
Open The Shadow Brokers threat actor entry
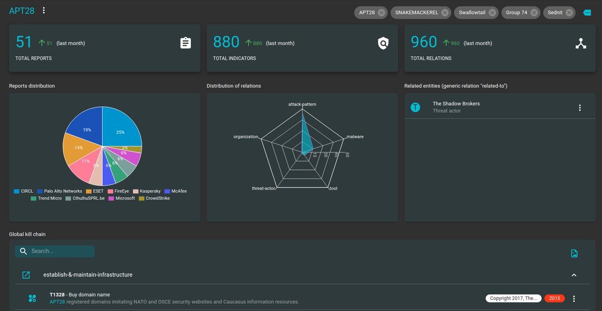(x=456, y=107)
